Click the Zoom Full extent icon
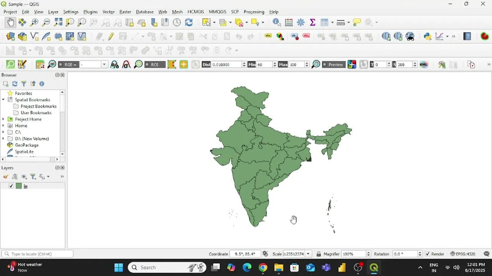 [x=58, y=22]
